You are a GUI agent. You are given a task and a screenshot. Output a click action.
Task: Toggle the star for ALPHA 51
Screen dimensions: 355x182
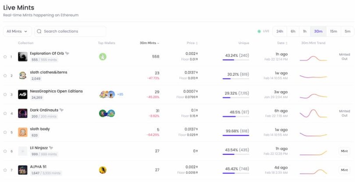coord(5,170)
